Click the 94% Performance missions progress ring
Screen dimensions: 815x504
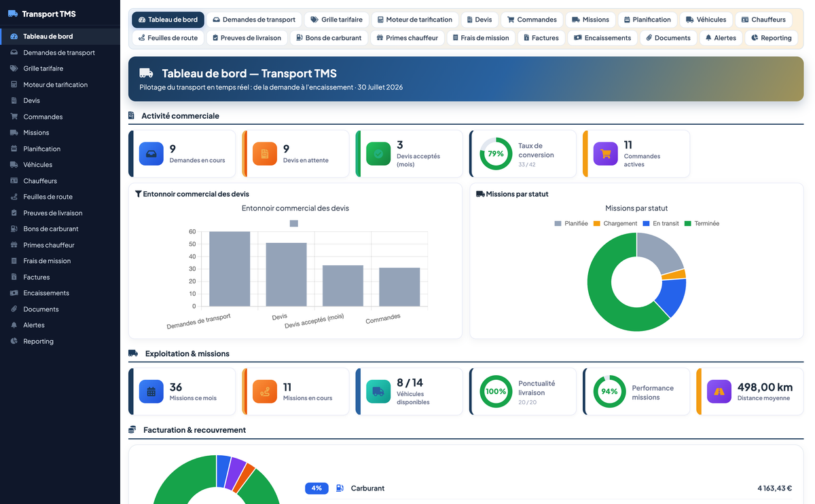(609, 391)
